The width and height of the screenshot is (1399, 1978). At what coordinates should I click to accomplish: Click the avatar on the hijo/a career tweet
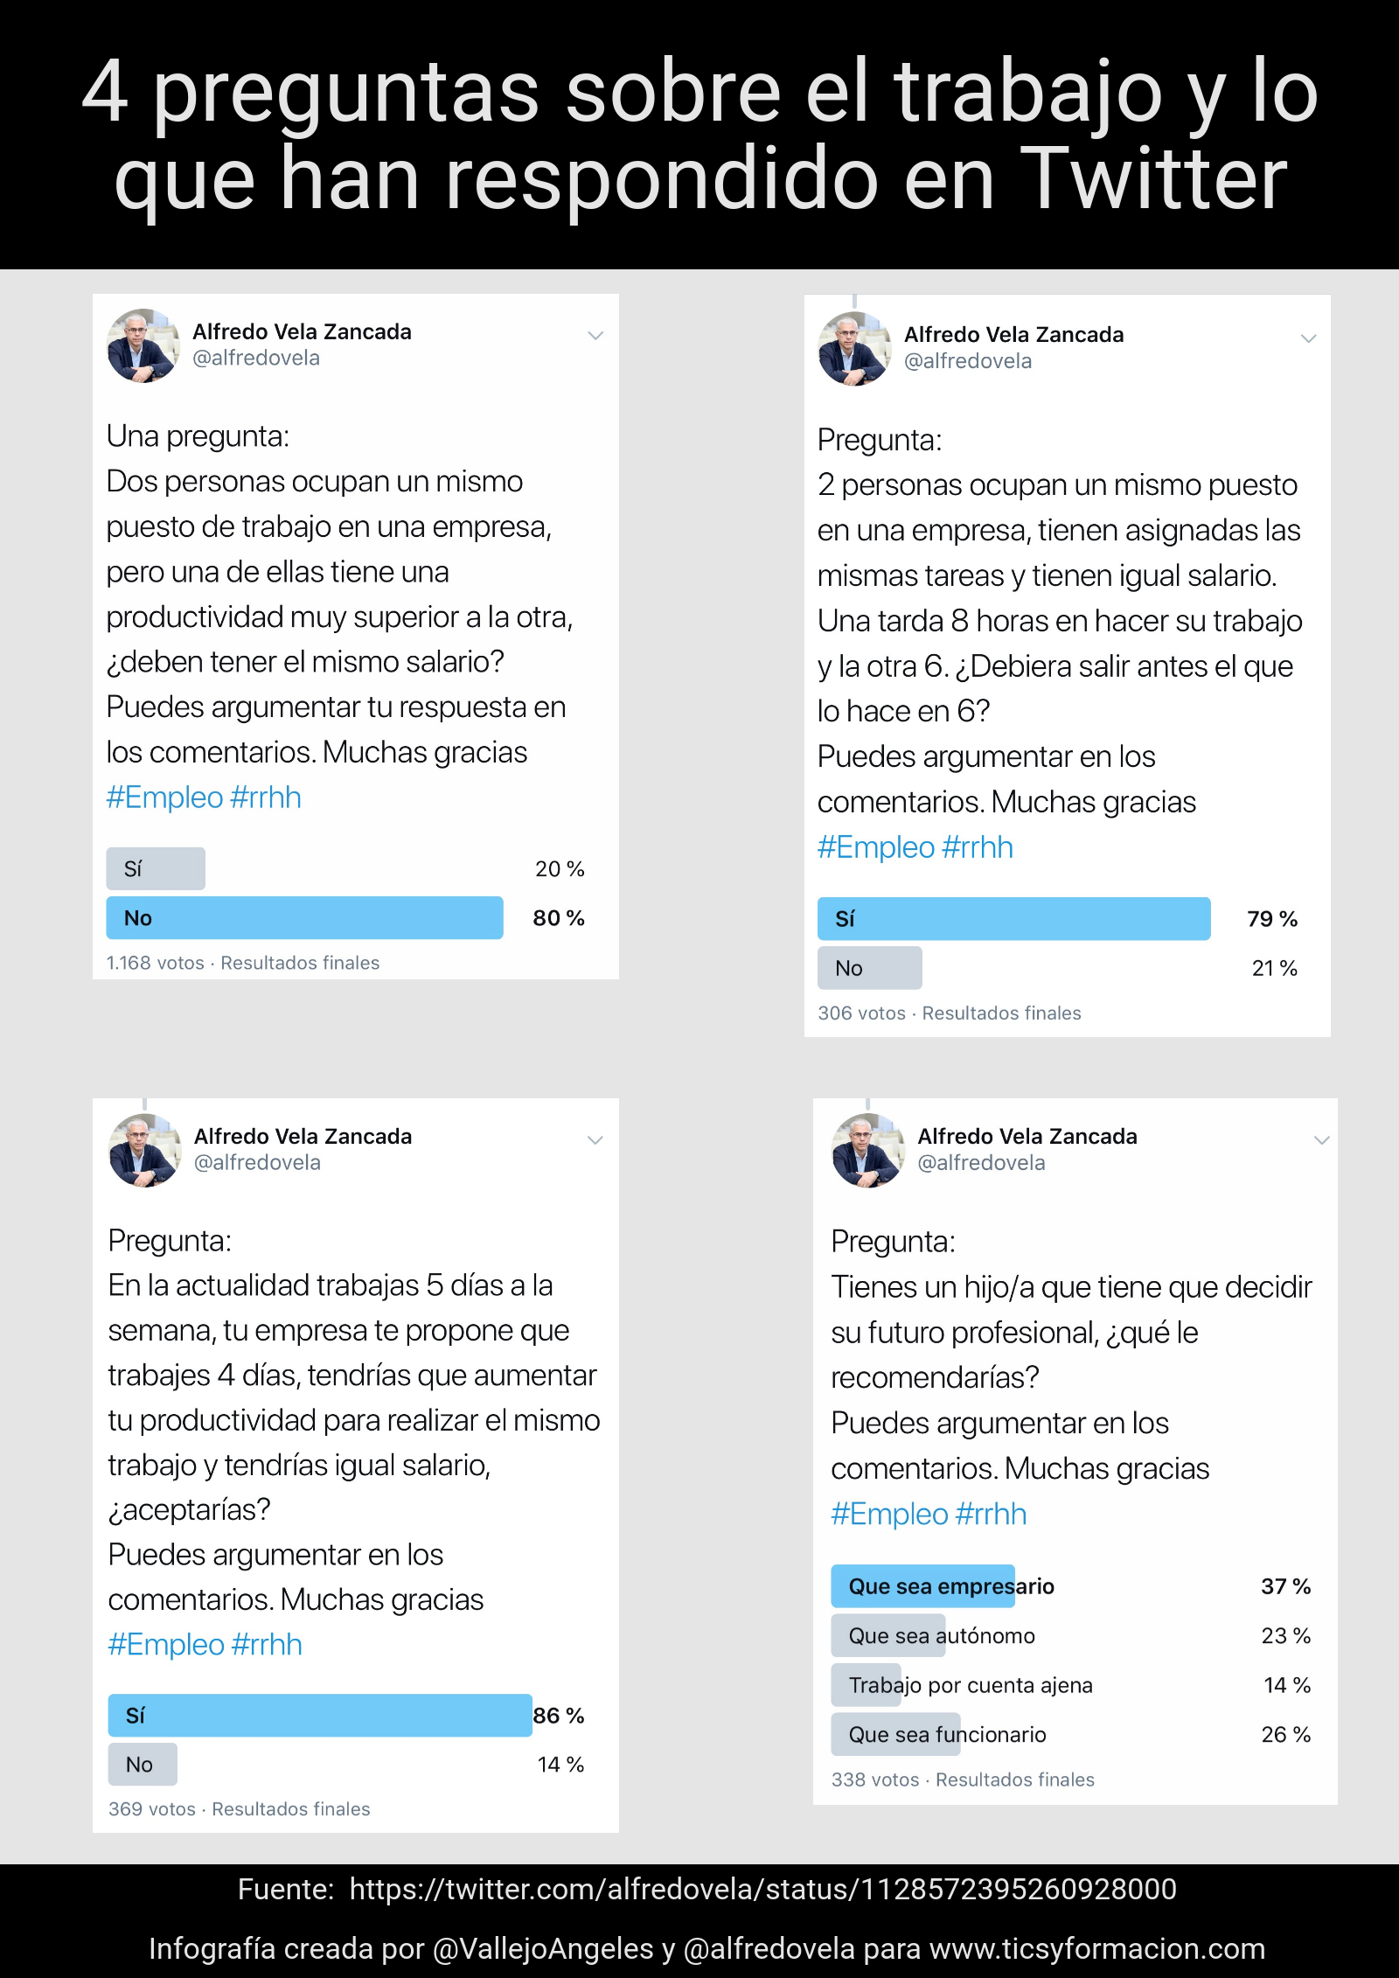(x=868, y=1151)
